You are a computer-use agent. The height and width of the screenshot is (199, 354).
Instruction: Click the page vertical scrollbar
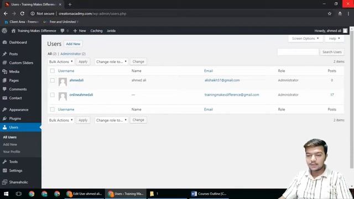[x=352, y=99]
